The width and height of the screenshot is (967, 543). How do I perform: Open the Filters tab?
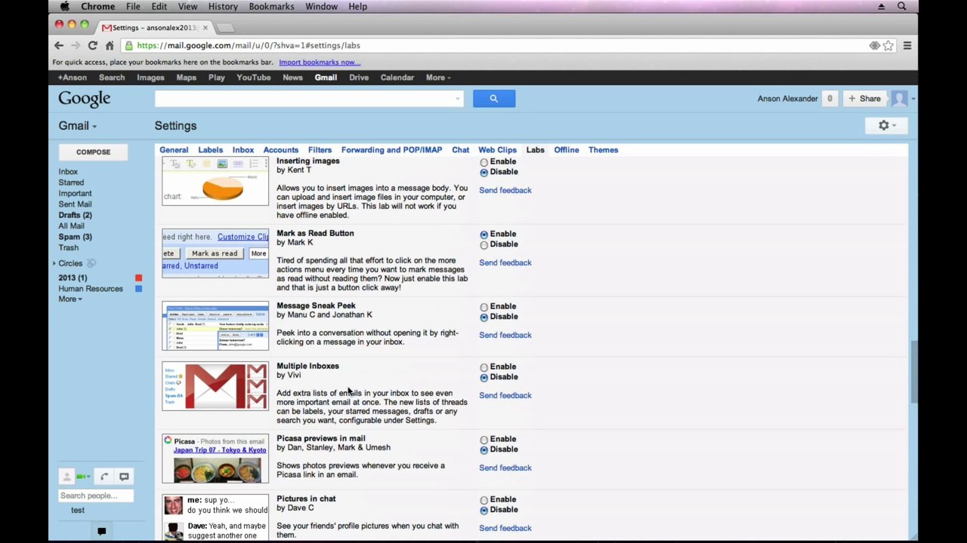click(x=320, y=150)
